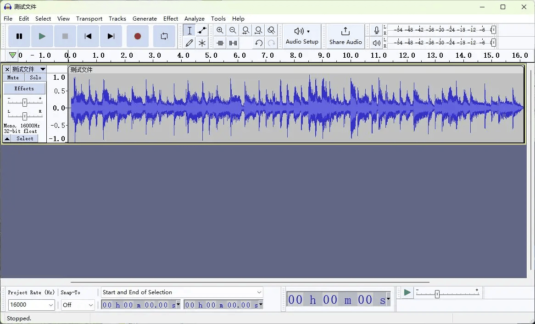This screenshot has width=535, height=324.
Task: Select the Envelope tool
Action: pyautogui.click(x=202, y=30)
